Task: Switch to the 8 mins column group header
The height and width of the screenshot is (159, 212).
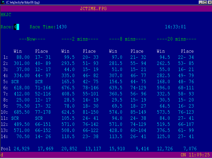Action: coord(127,39)
